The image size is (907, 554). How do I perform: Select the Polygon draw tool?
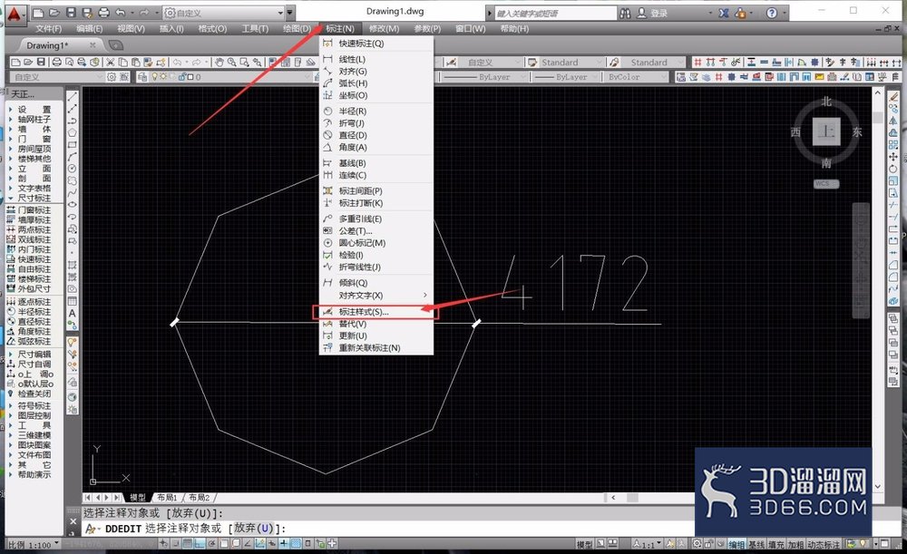[73, 132]
